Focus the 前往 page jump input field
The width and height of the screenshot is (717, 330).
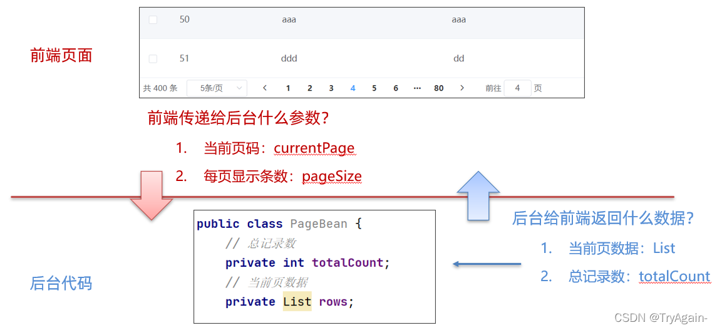click(x=518, y=88)
